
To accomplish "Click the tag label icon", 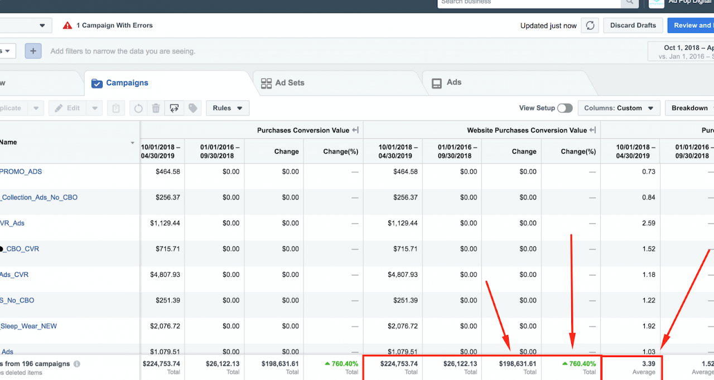I will point(192,108).
